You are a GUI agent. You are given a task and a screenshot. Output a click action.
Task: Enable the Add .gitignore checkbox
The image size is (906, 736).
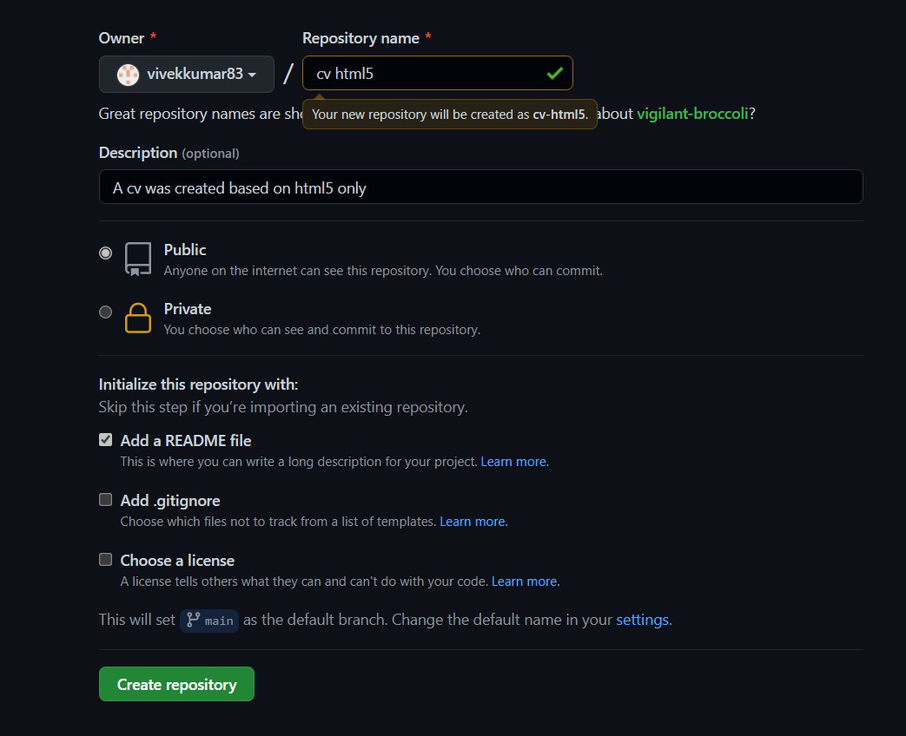105,499
